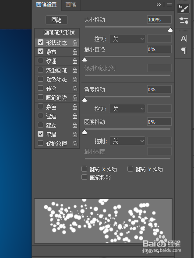Toggle lock icon for 形状动态
194x258 pixels.
(75, 43)
